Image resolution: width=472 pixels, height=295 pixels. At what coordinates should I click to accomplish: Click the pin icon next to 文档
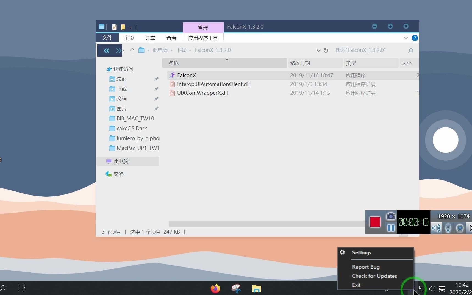[x=156, y=99]
